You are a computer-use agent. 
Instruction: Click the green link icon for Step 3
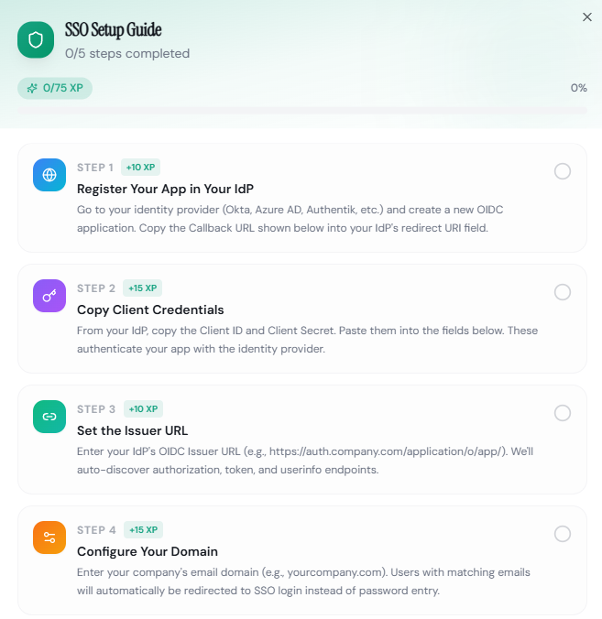49,417
